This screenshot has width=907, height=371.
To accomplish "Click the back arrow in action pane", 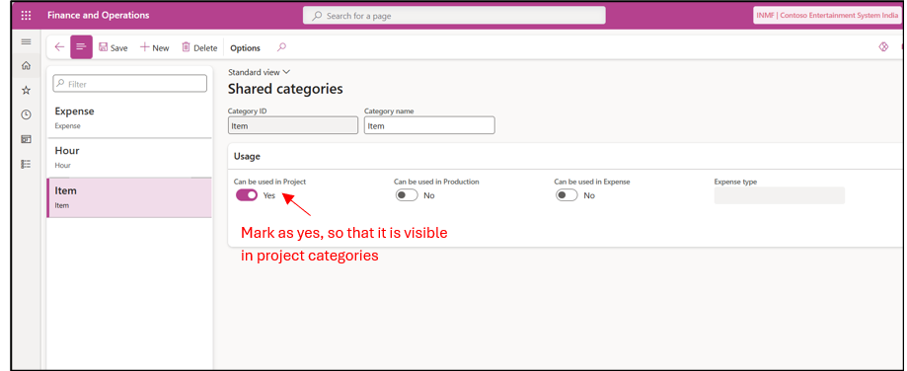I will click(x=59, y=47).
